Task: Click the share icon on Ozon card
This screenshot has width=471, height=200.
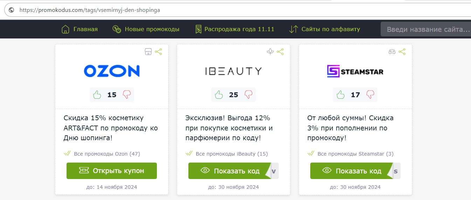Action: pos(158,52)
